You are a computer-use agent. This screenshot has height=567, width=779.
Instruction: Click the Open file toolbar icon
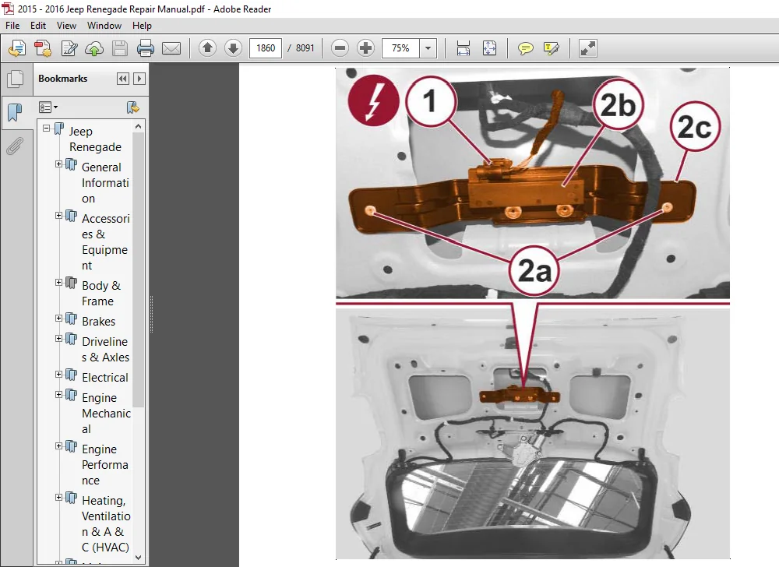[17, 48]
